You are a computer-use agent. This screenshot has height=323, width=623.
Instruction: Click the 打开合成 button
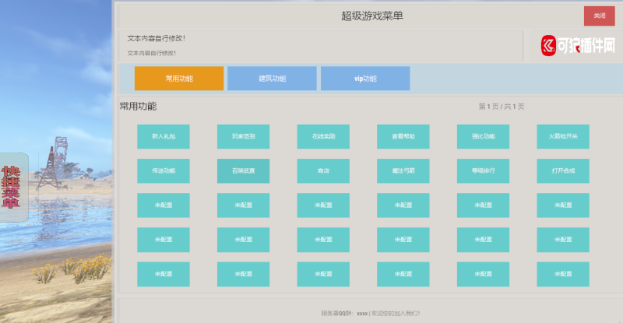click(563, 170)
